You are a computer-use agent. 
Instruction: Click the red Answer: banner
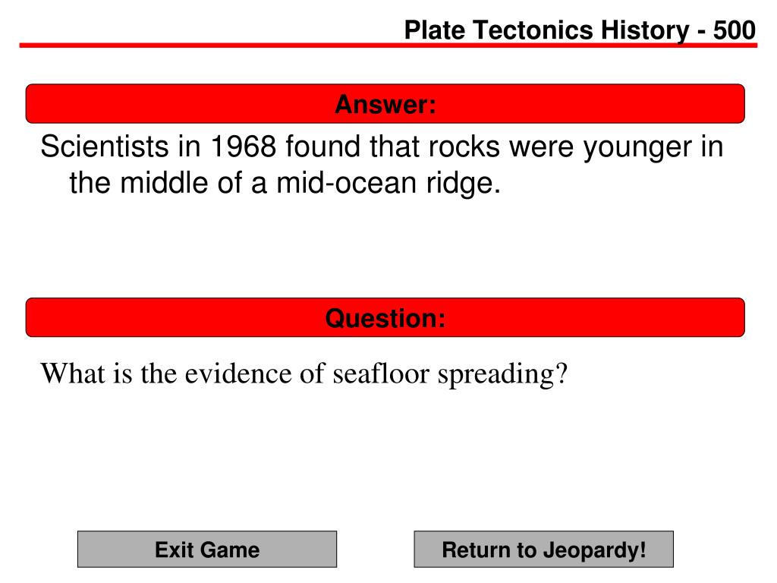385,103
